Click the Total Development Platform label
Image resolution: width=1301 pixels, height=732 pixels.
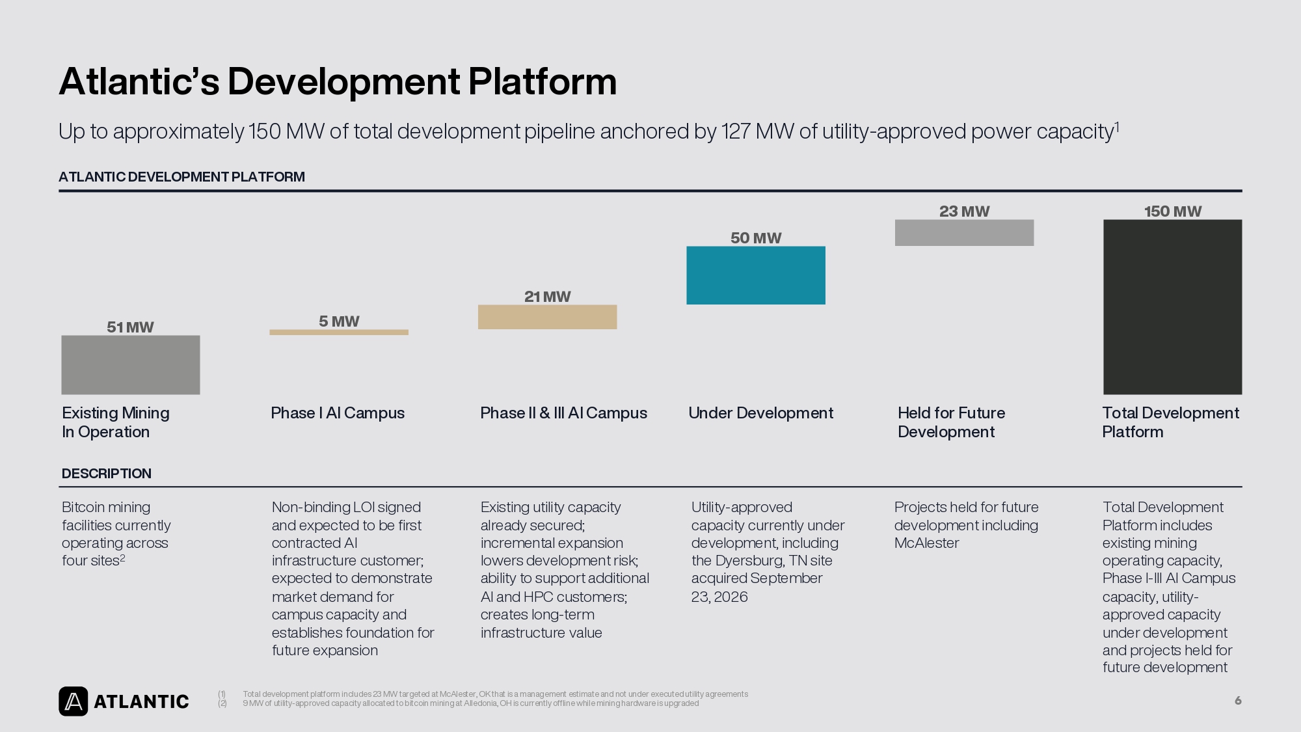(1170, 422)
